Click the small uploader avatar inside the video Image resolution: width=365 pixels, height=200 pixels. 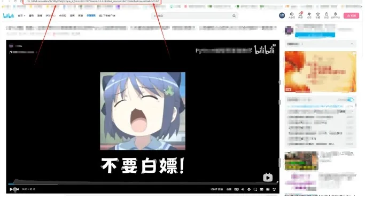(x=11, y=46)
